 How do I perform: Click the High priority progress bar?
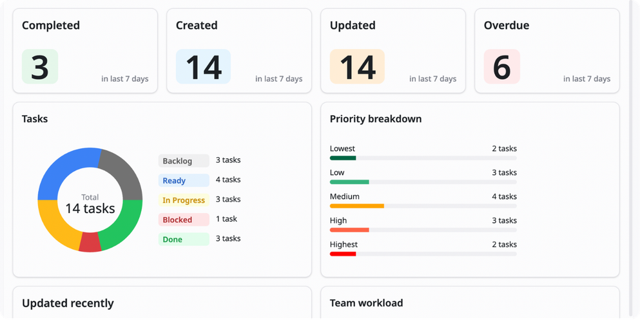pos(423,230)
